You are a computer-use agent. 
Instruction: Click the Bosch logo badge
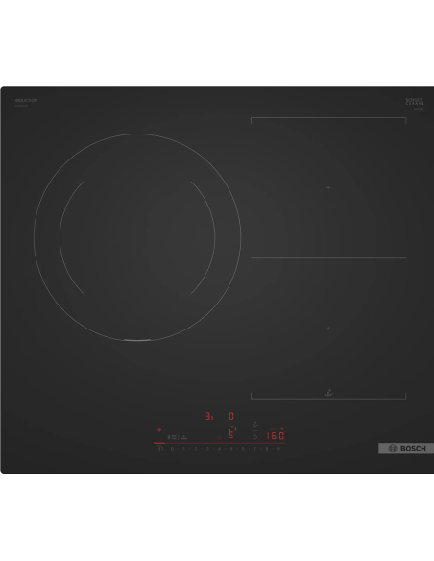click(406, 449)
